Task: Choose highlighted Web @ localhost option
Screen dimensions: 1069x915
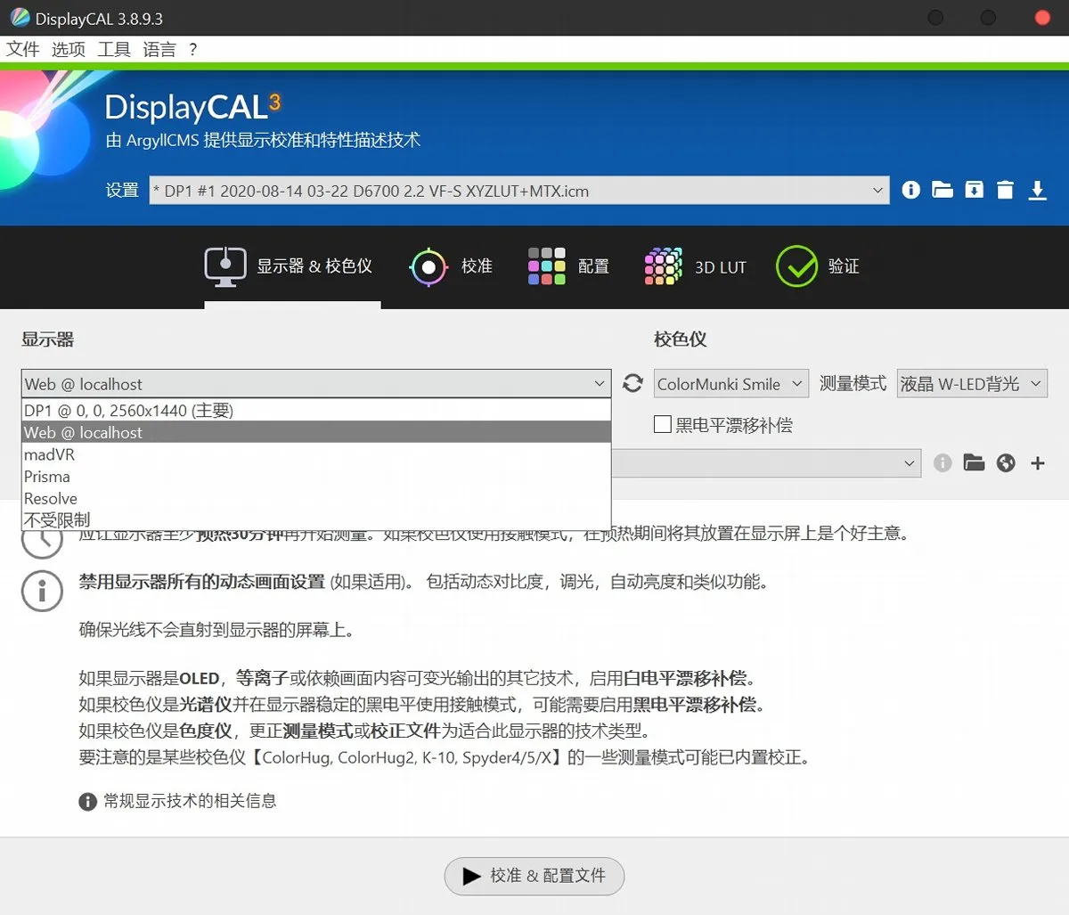Action: click(x=316, y=432)
